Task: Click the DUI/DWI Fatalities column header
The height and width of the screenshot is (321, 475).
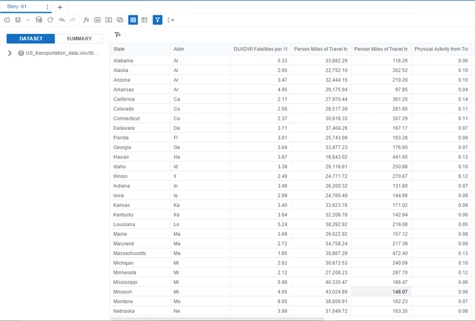Action: pos(260,49)
